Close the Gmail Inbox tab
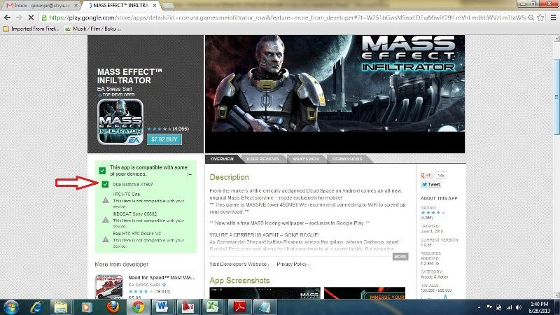Screen dimensions: 560x315 pyautogui.click(x=76, y=6)
